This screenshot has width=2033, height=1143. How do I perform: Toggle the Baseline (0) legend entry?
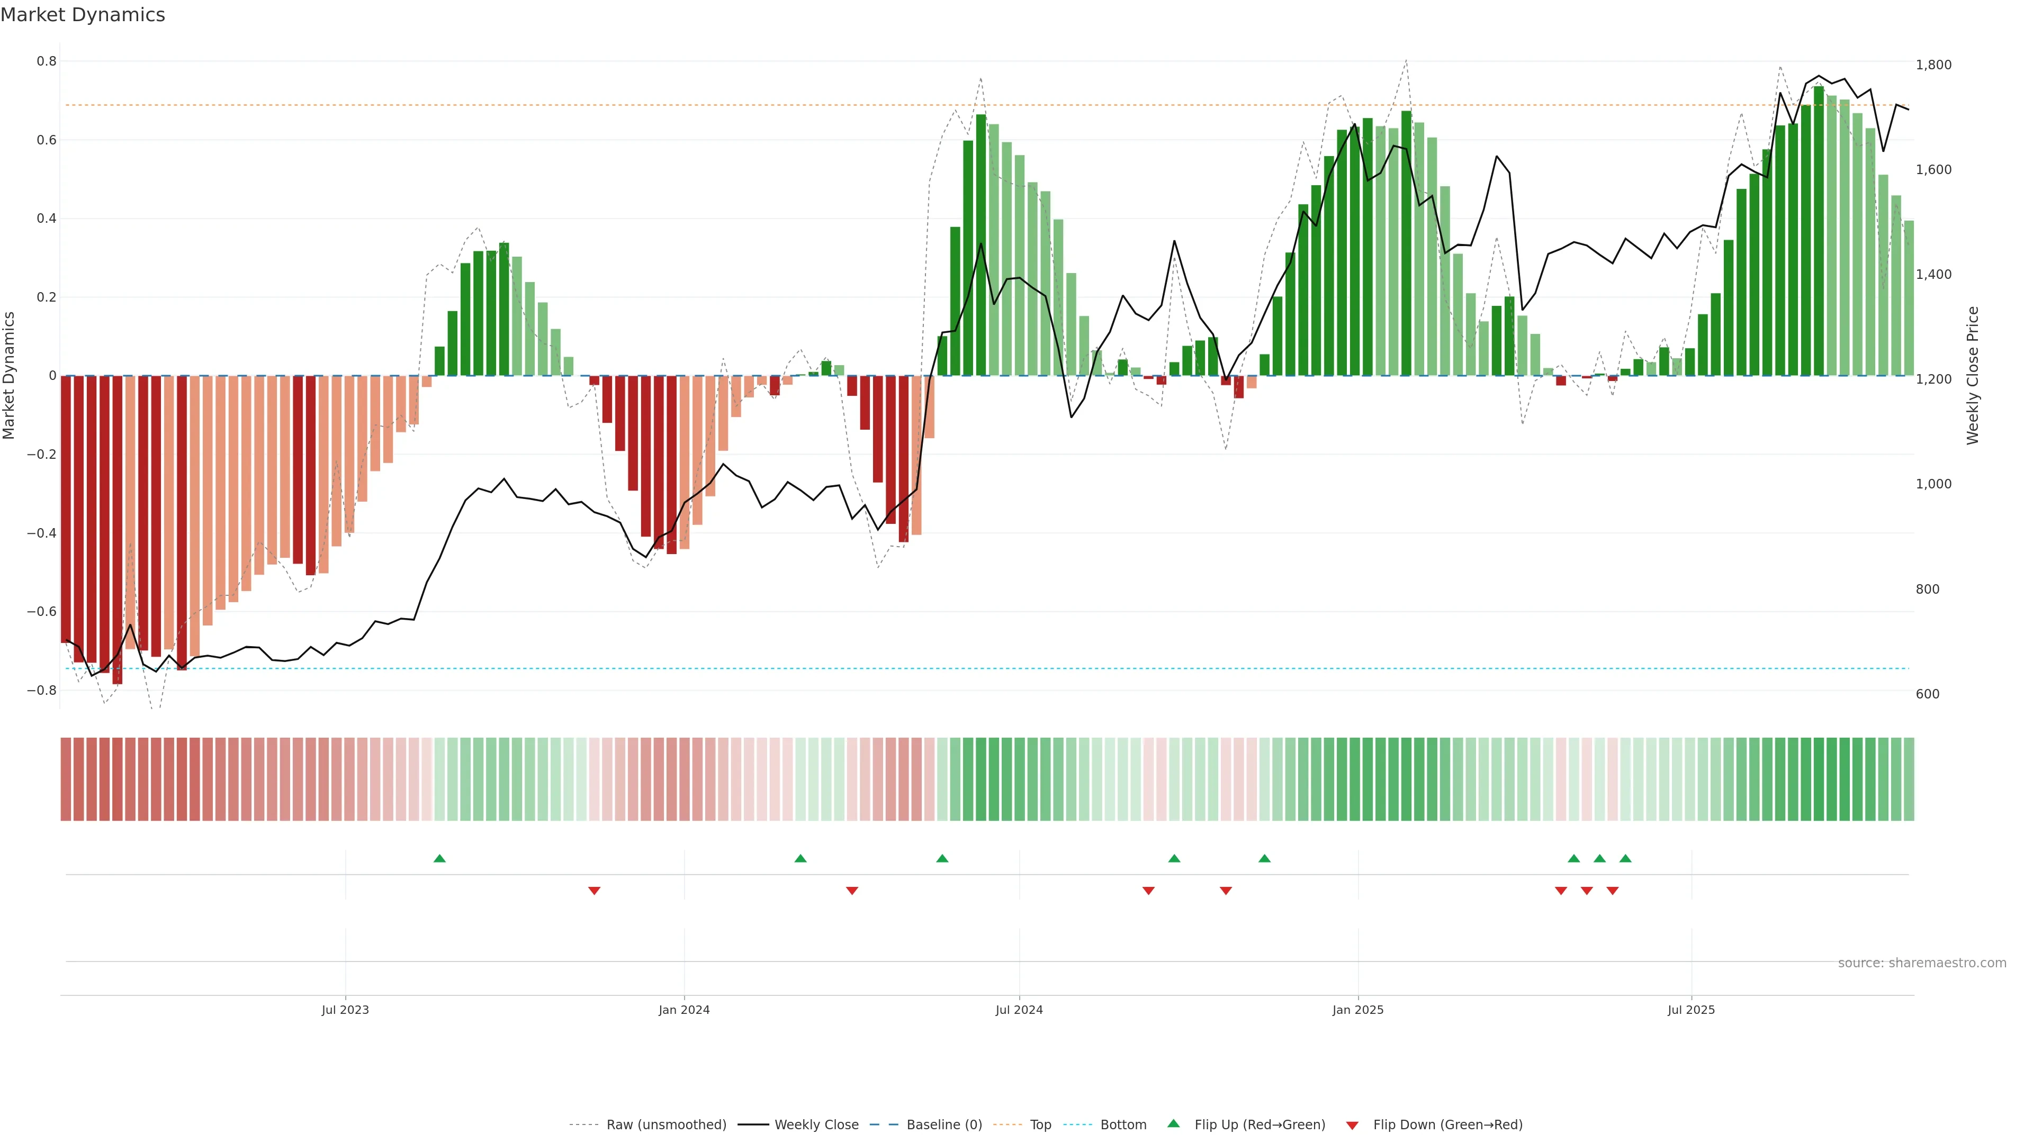pyautogui.click(x=944, y=1124)
